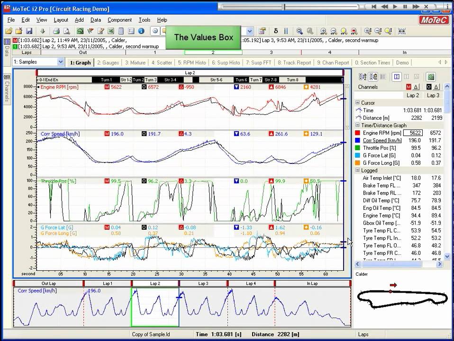Zoom in horizontally
454x341 pixels.
click(x=323, y=31)
